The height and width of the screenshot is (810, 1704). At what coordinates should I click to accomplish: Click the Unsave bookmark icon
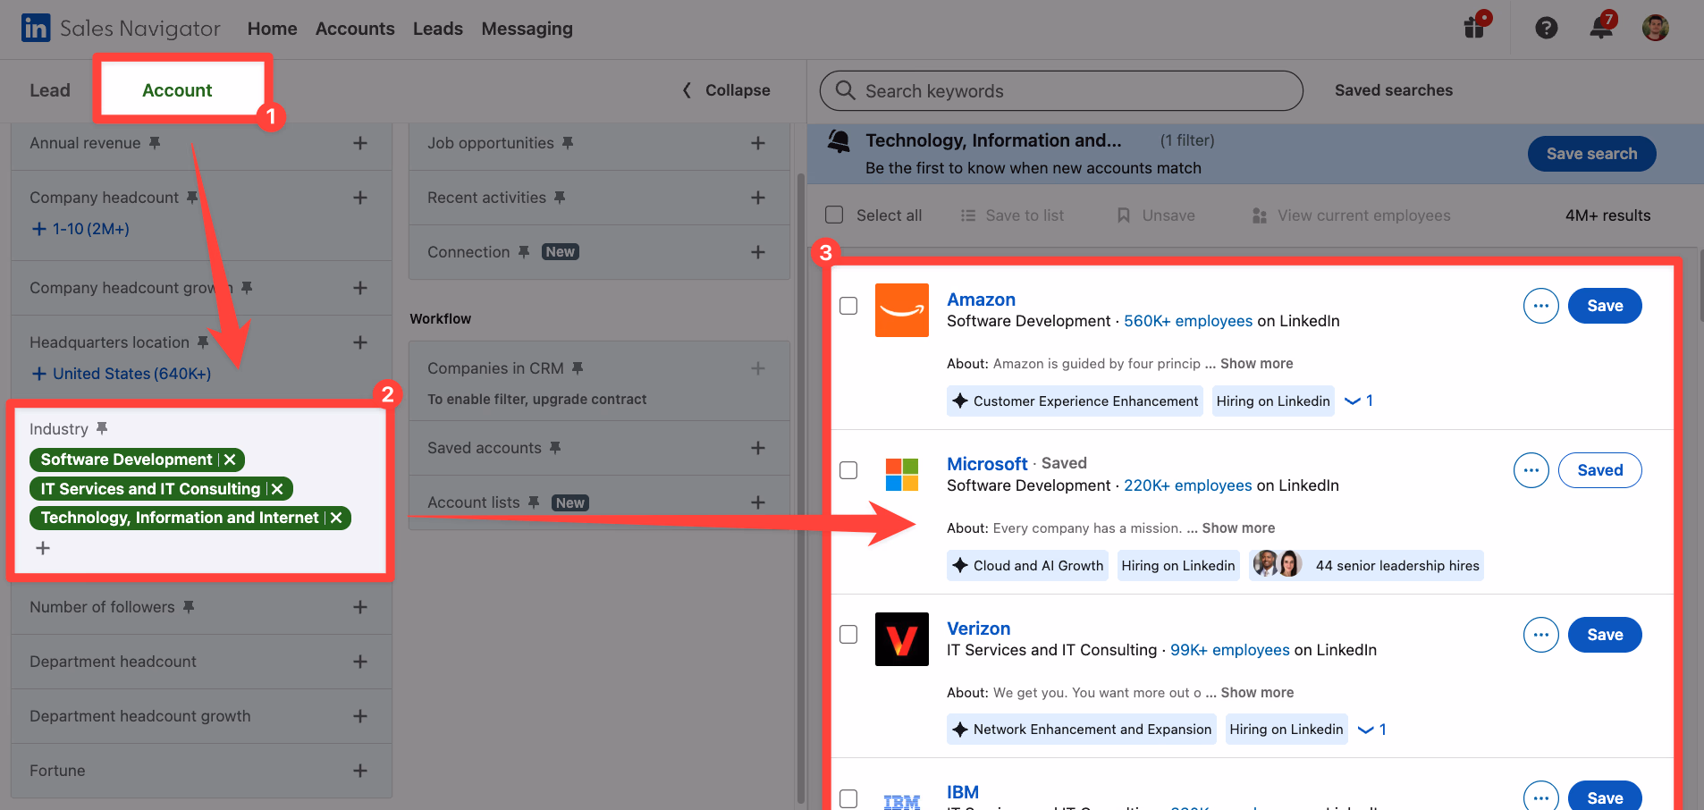pos(1124,215)
